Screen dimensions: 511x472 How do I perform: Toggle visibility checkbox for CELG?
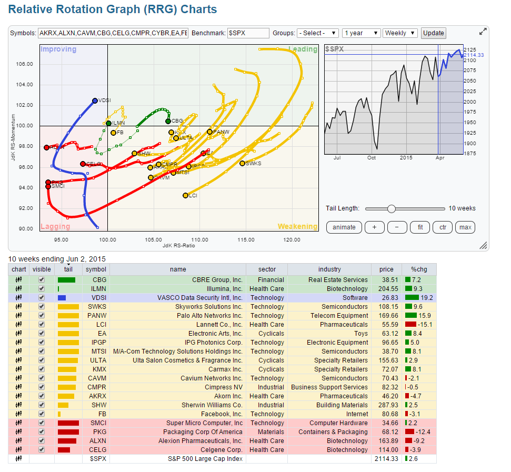tap(42, 450)
